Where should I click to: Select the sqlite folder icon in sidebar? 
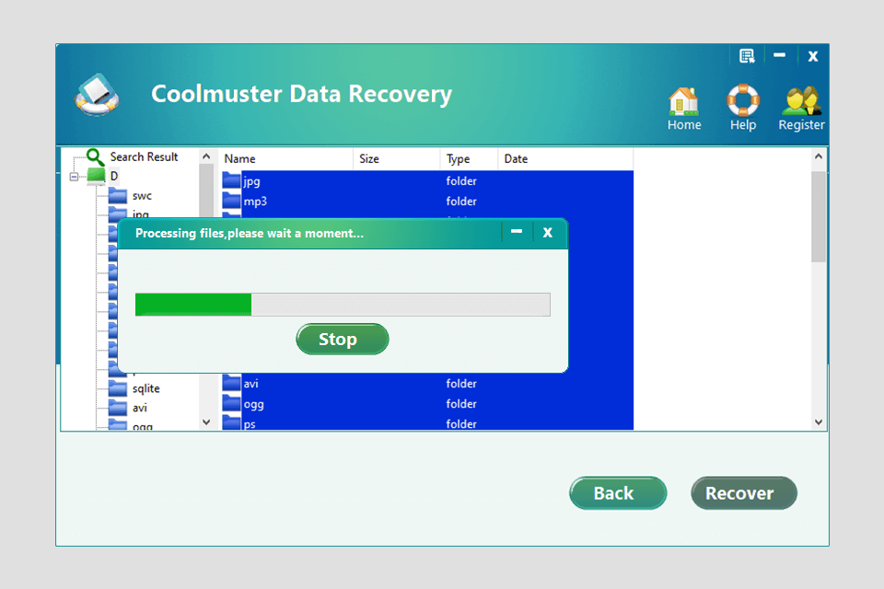[x=119, y=387]
